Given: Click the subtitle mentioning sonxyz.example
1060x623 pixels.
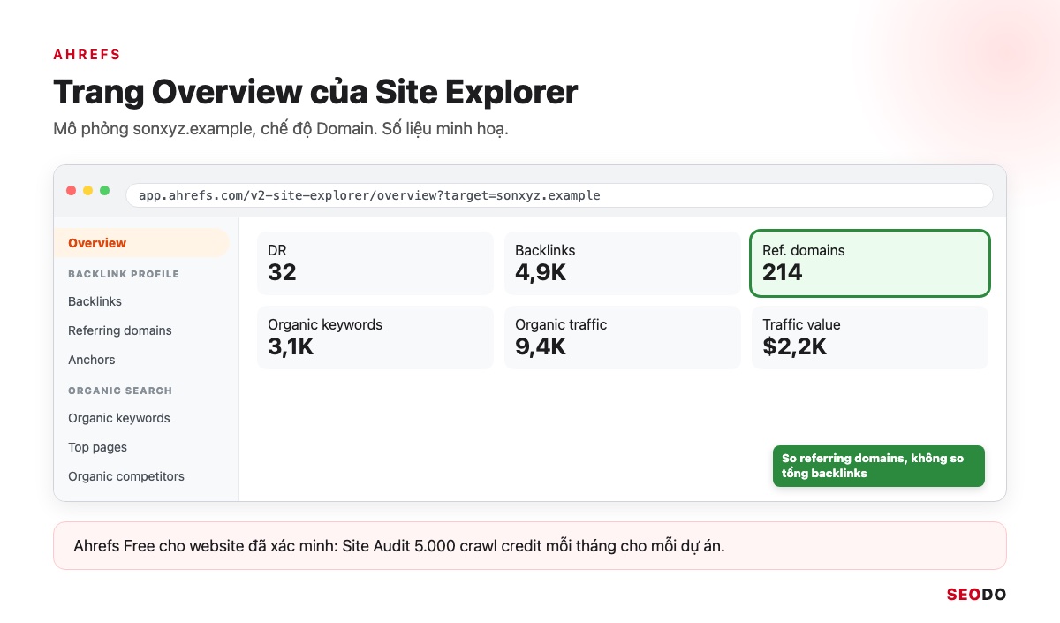Looking at the screenshot, I should coord(281,129).
